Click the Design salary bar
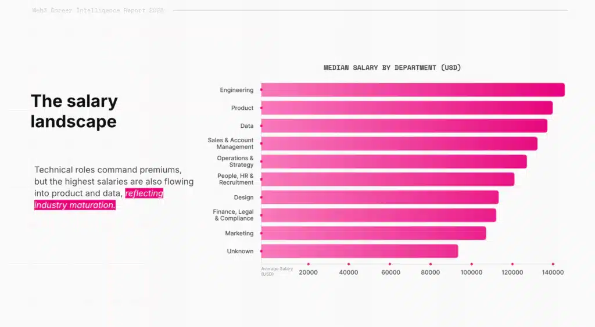 tap(379, 197)
